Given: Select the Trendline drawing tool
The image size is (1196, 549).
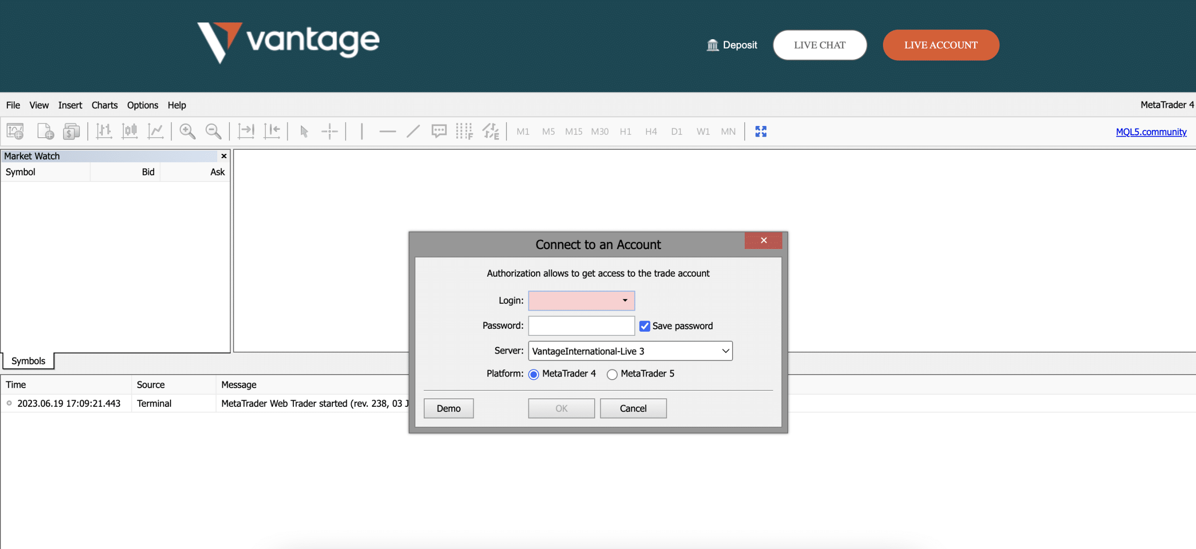Looking at the screenshot, I should point(413,132).
